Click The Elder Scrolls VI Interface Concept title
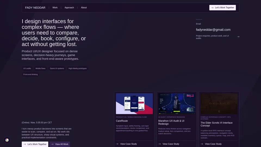This screenshot has width=261, height=147. [217, 124]
